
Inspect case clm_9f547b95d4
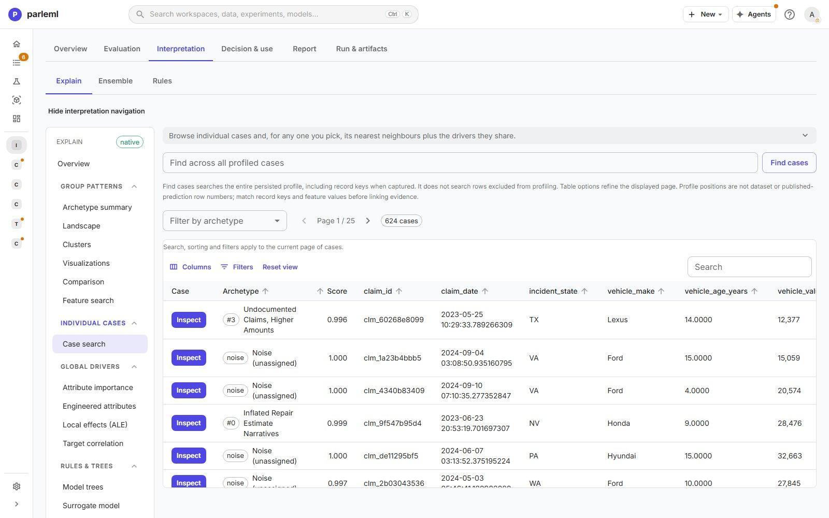coord(189,423)
